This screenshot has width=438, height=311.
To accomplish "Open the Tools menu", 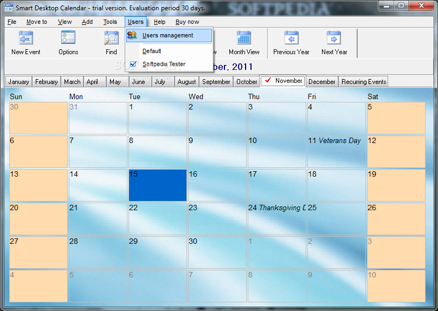I will coord(110,22).
